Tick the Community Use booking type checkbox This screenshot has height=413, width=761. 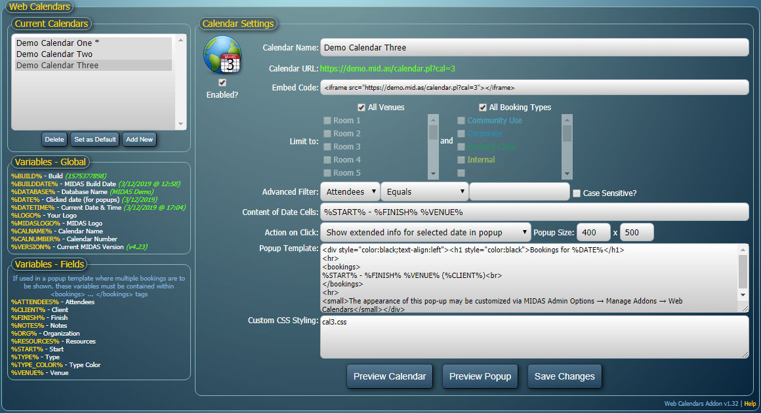461,121
